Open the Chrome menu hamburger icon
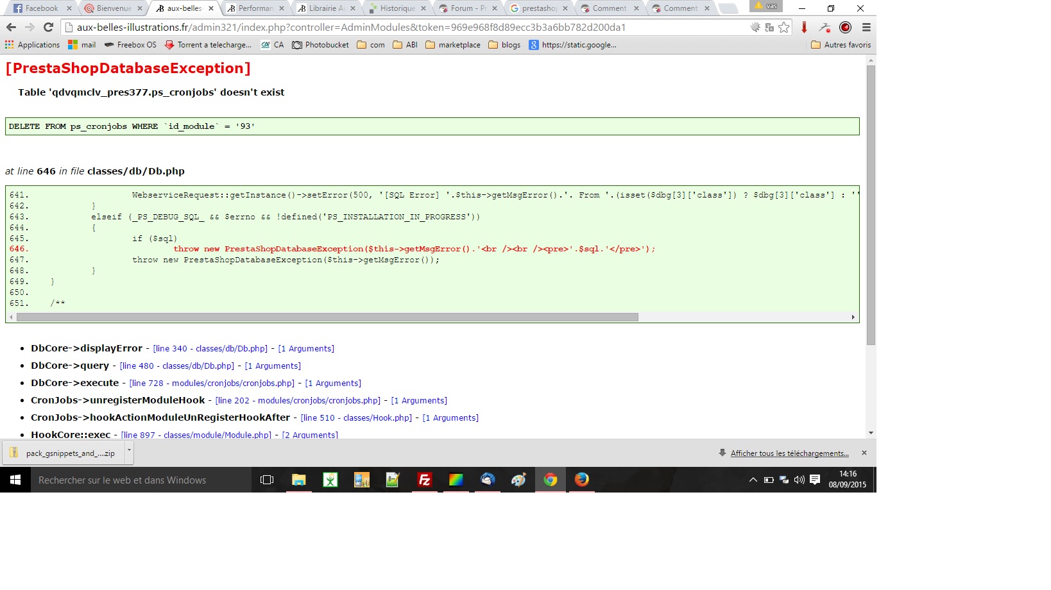The height and width of the screenshot is (590, 1051). click(866, 27)
